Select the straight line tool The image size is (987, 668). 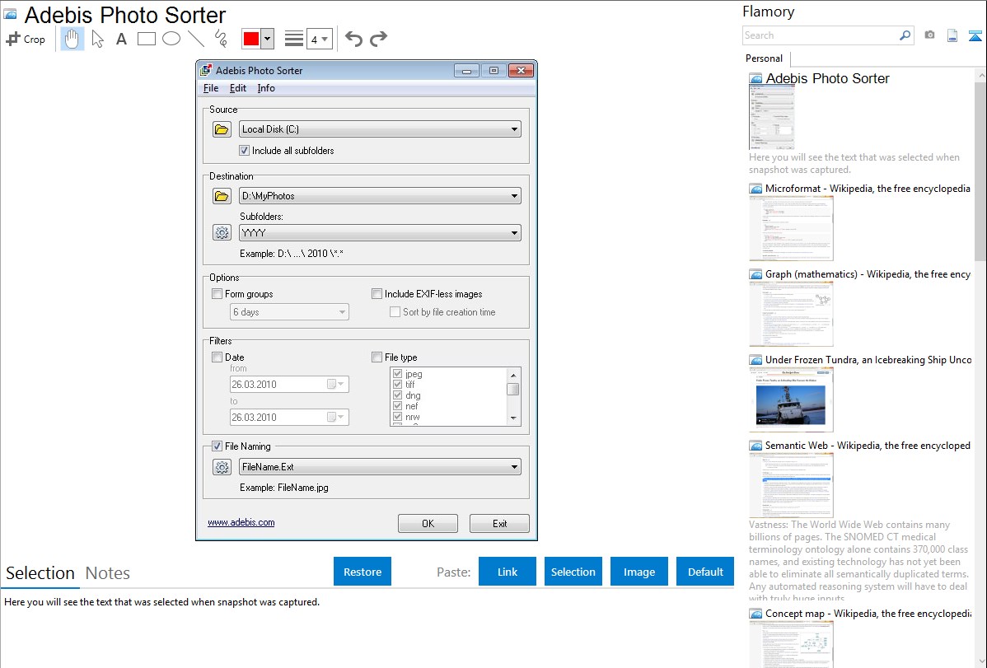pos(196,39)
